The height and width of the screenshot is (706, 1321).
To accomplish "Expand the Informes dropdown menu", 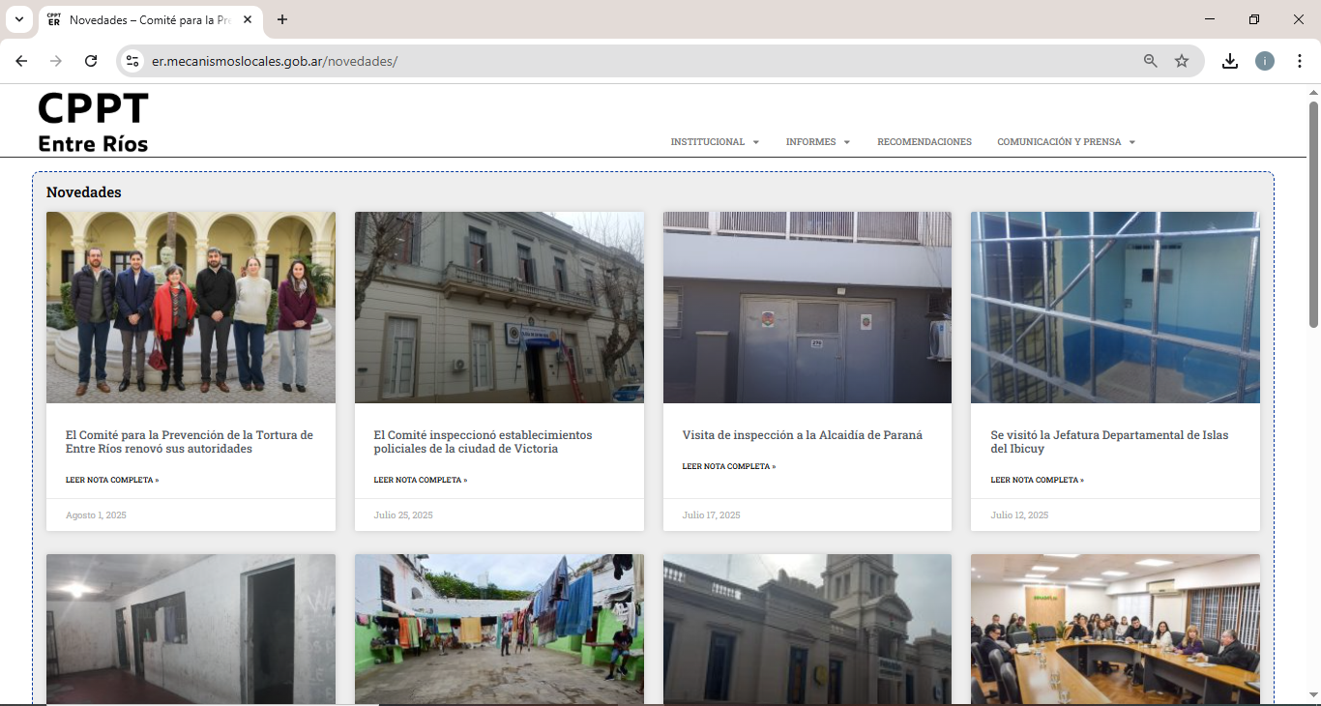I will click(817, 142).
